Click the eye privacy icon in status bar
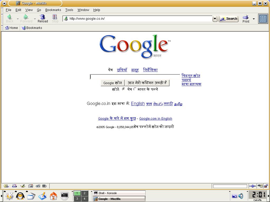The height and width of the screenshot is (202, 270). [260, 186]
